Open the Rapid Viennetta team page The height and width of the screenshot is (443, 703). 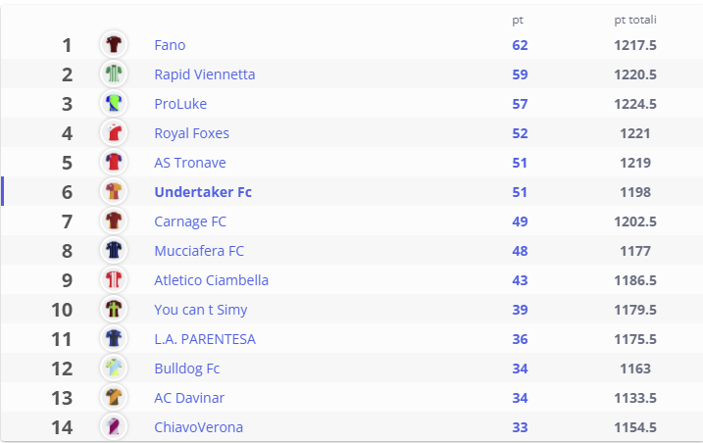point(205,74)
